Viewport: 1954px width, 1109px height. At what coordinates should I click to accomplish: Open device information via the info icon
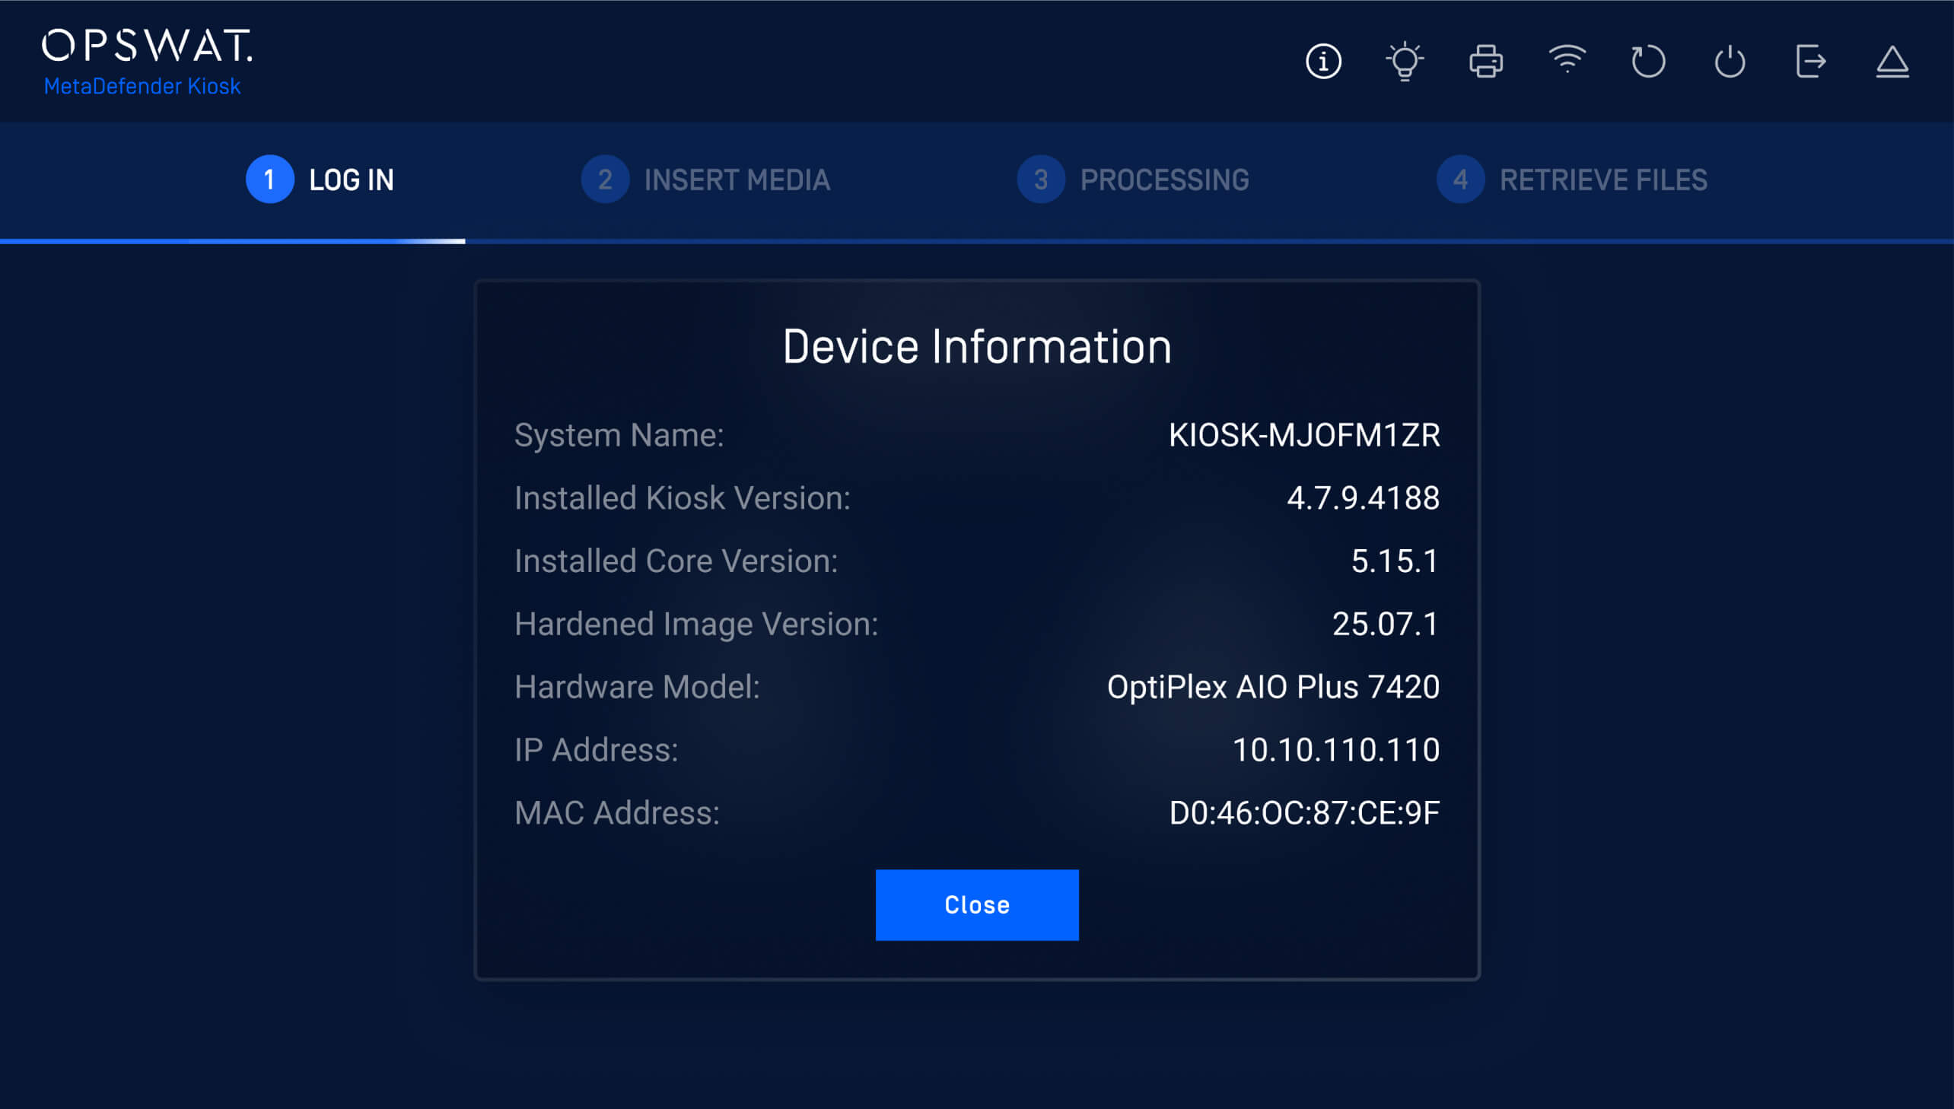(x=1323, y=62)
